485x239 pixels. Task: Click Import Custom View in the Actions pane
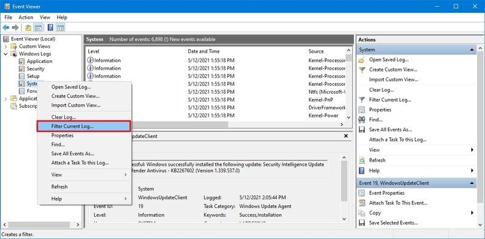(x=393, y=80)
